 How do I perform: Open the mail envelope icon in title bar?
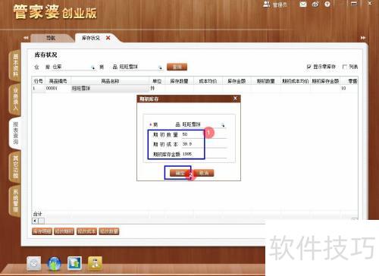tap(303, 5)
